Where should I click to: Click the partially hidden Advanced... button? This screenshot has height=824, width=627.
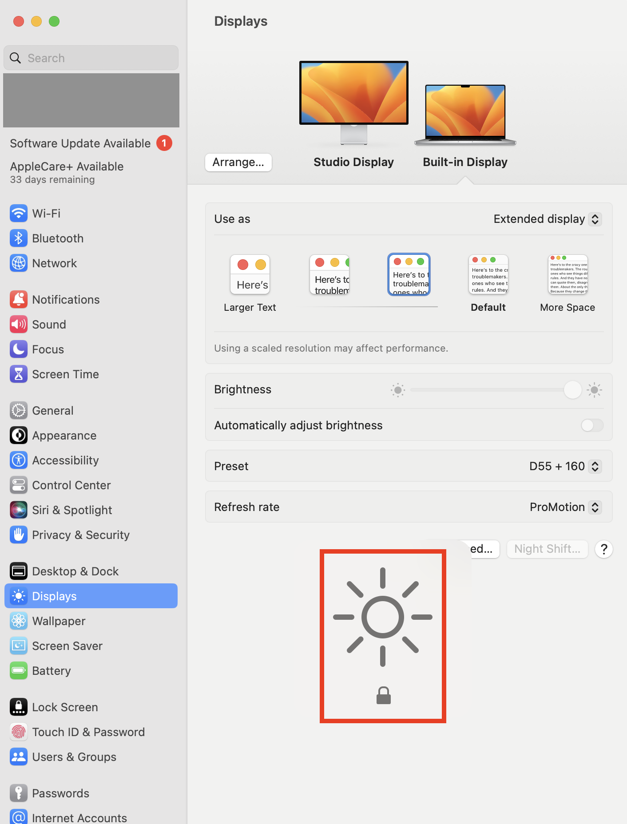(484, 549)
